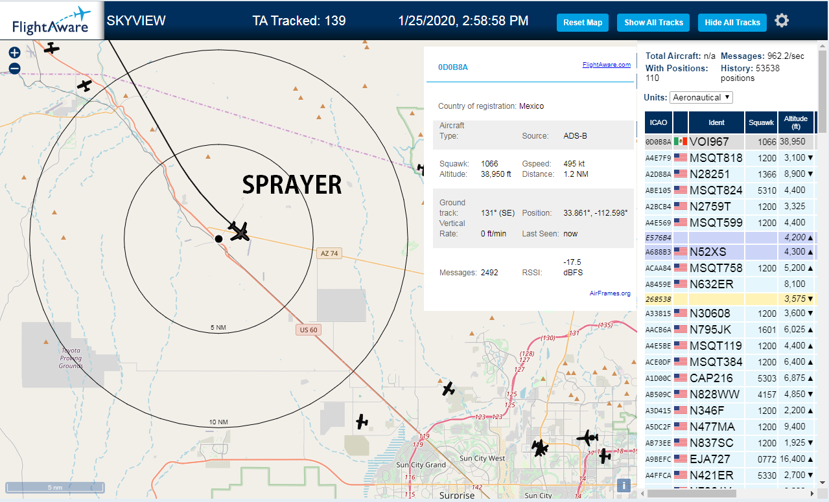Click the map info 'i' icon
The height and width of the screenshot is (502, 829).
(x=624, y=485)
